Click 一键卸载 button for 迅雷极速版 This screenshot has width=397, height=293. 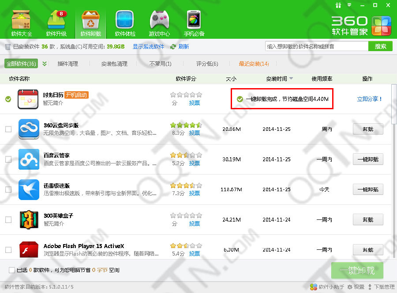[x=368, y=189]
